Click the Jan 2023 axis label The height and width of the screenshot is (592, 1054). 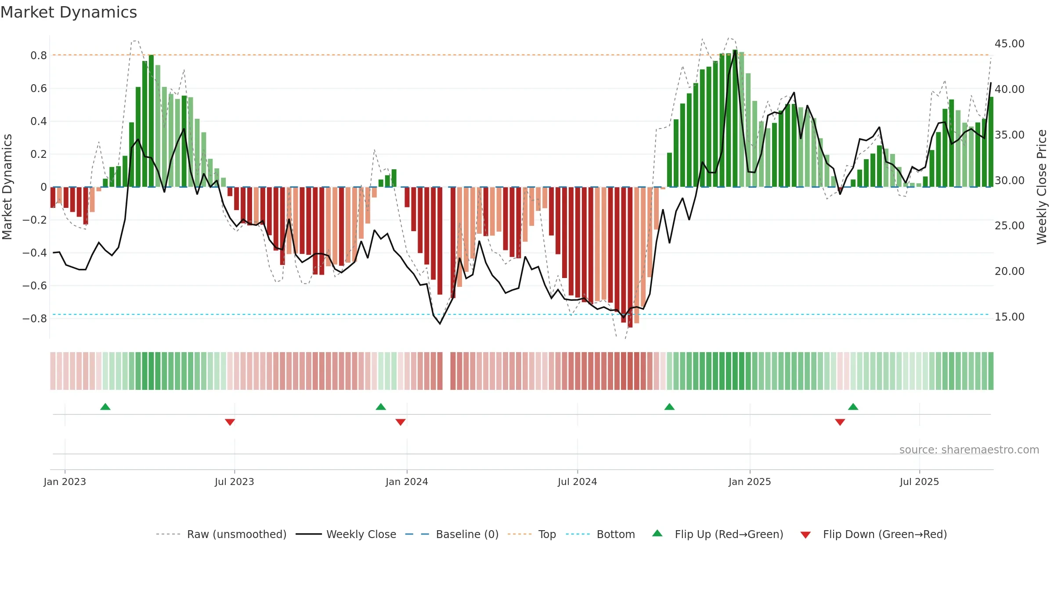pyautogui.click(x=65, y=481)
